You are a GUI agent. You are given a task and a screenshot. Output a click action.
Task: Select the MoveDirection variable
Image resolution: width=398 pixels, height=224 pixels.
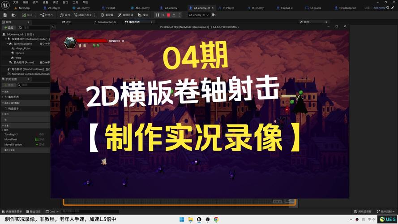pos(13,145)
